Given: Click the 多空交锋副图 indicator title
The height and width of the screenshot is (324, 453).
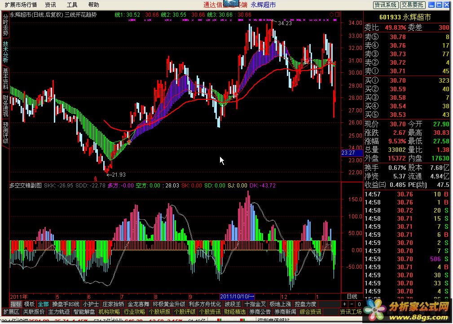Looking at the screenshot, I should (26, 186).
